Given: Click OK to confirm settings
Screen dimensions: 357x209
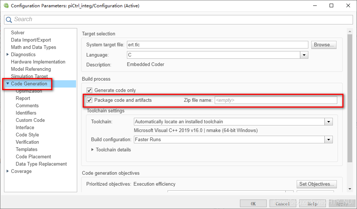Looking at the screenshot, I should click(253, 204).
